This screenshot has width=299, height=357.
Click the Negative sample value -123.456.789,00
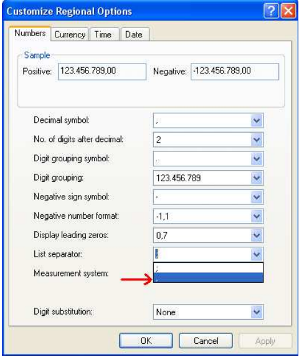235,72
